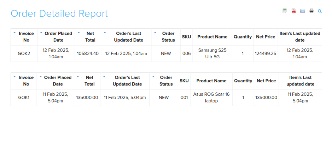Image resolution: width=332 pixels, height=158 pixels.
Task: Click first table Quantity header
Action: click(x=243, y=37)
